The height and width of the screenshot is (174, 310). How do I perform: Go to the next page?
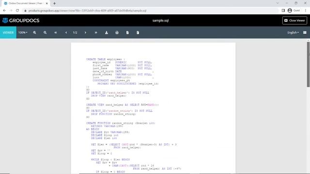coord(85,32)
